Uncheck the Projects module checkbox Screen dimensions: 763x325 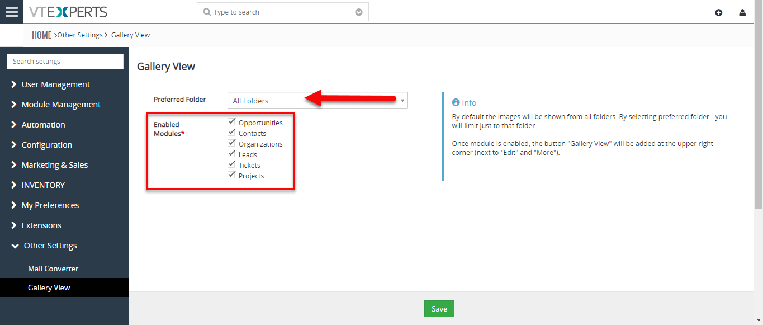point(231,175)
